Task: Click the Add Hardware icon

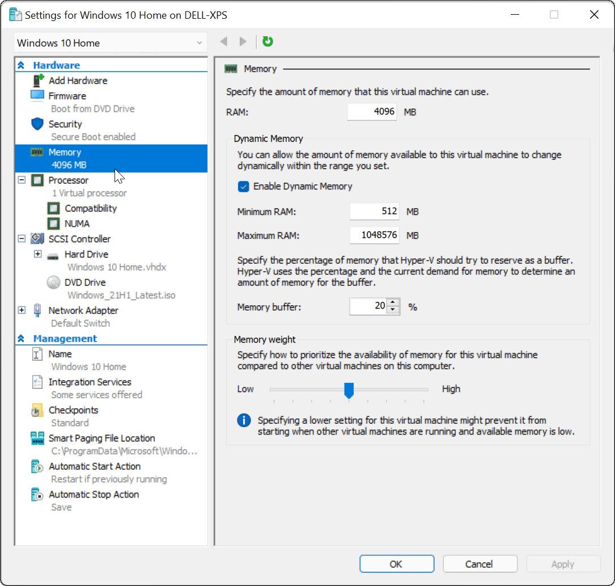Action: 37,80
